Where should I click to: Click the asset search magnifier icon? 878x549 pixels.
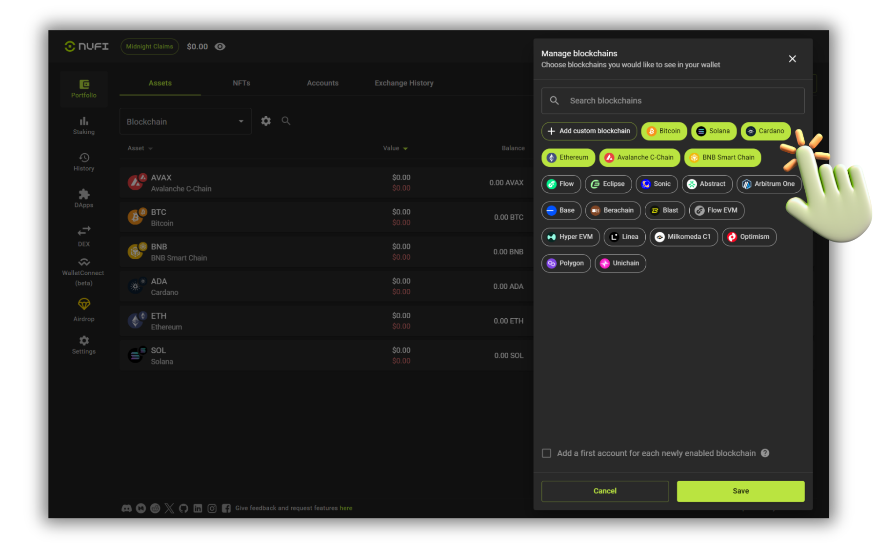(286, 121)
